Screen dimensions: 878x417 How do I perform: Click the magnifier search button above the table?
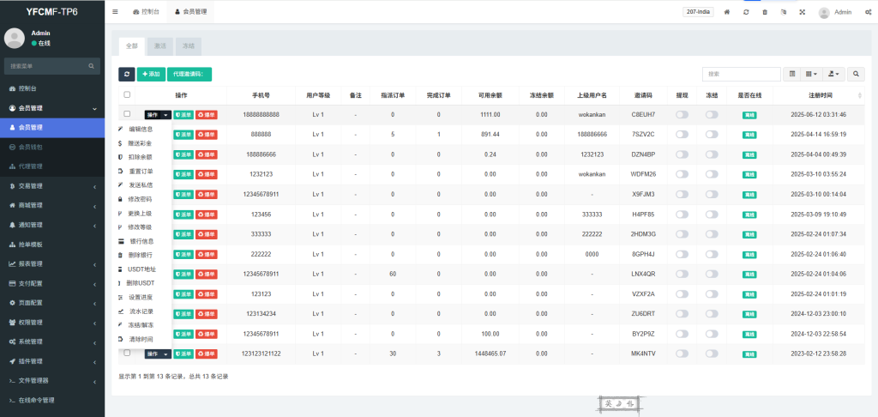(x=856, y=75)
